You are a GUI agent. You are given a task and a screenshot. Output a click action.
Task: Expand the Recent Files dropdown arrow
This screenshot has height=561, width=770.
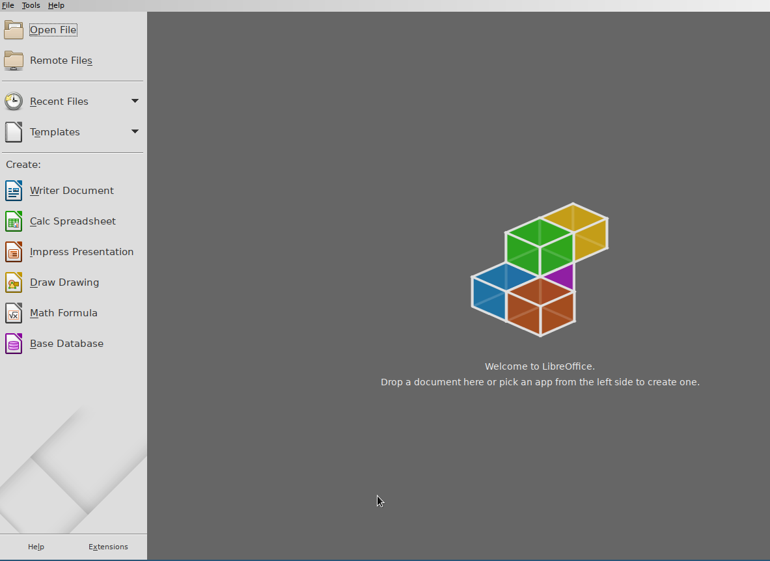click(135, 101)
